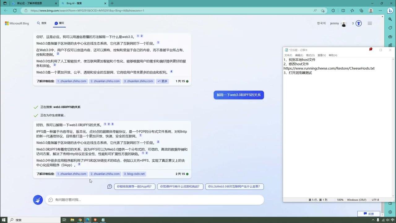Switch to the 搜索 search tab
The image size is (396, 223).
42,23
